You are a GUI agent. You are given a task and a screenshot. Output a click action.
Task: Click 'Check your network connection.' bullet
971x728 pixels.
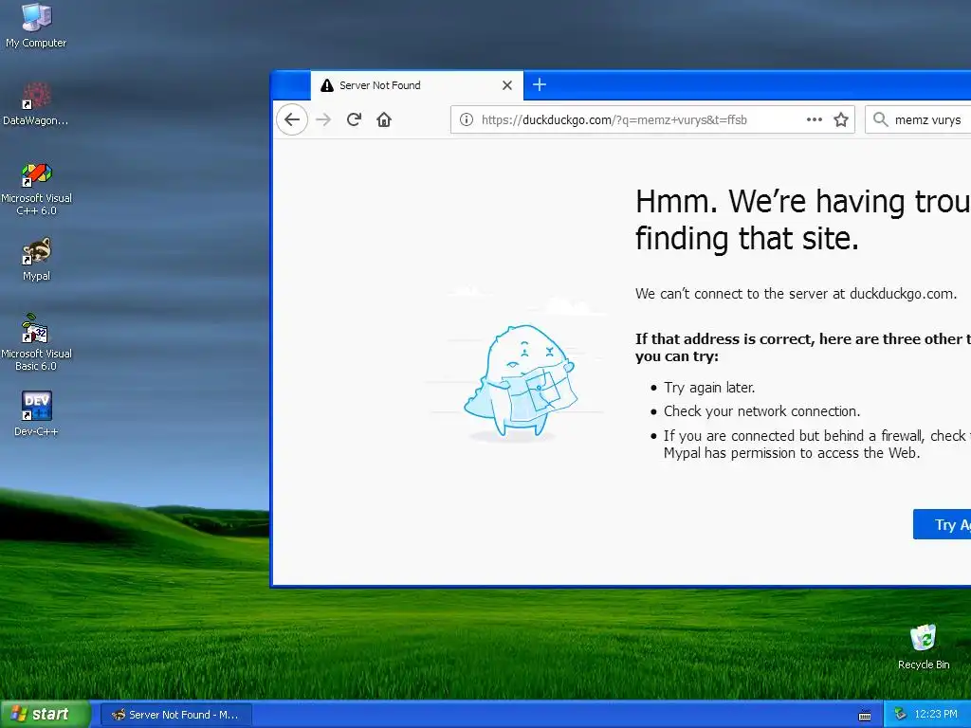761,411
